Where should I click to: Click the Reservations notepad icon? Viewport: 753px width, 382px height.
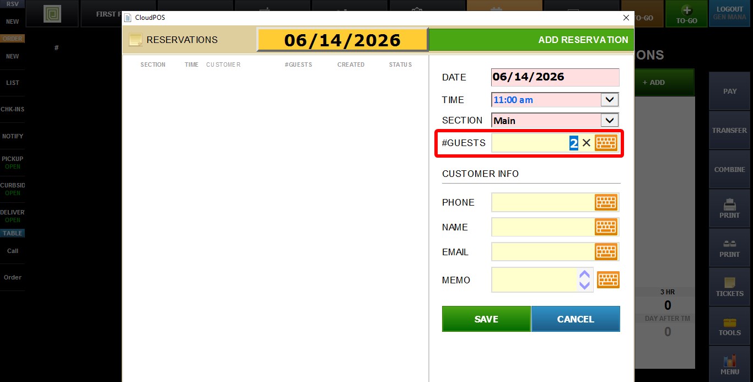coord(135,40)
